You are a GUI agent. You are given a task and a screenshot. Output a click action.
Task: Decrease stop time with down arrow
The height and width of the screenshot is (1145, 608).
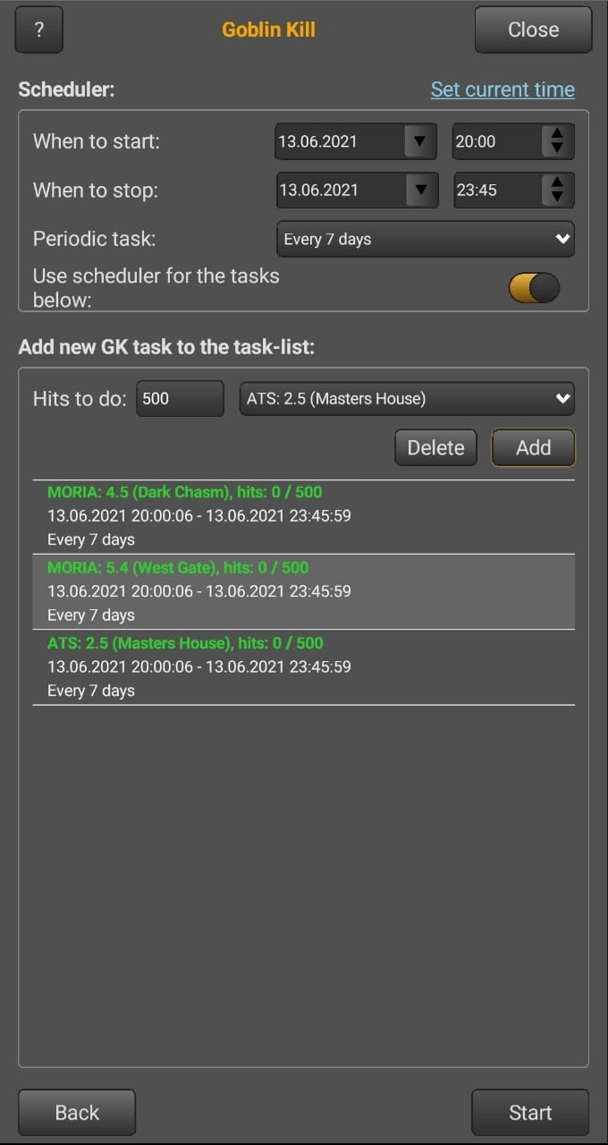click(557, 198)
